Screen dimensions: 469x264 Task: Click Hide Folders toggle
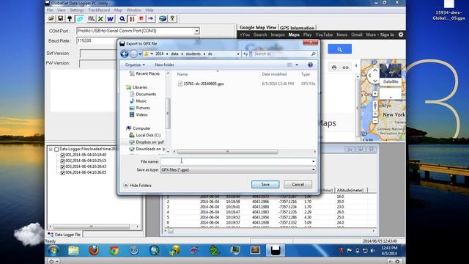click(138, 186)
